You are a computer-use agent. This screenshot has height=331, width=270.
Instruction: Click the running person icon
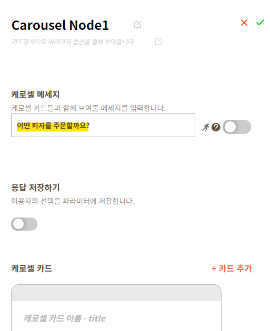(x=205, y=127)
